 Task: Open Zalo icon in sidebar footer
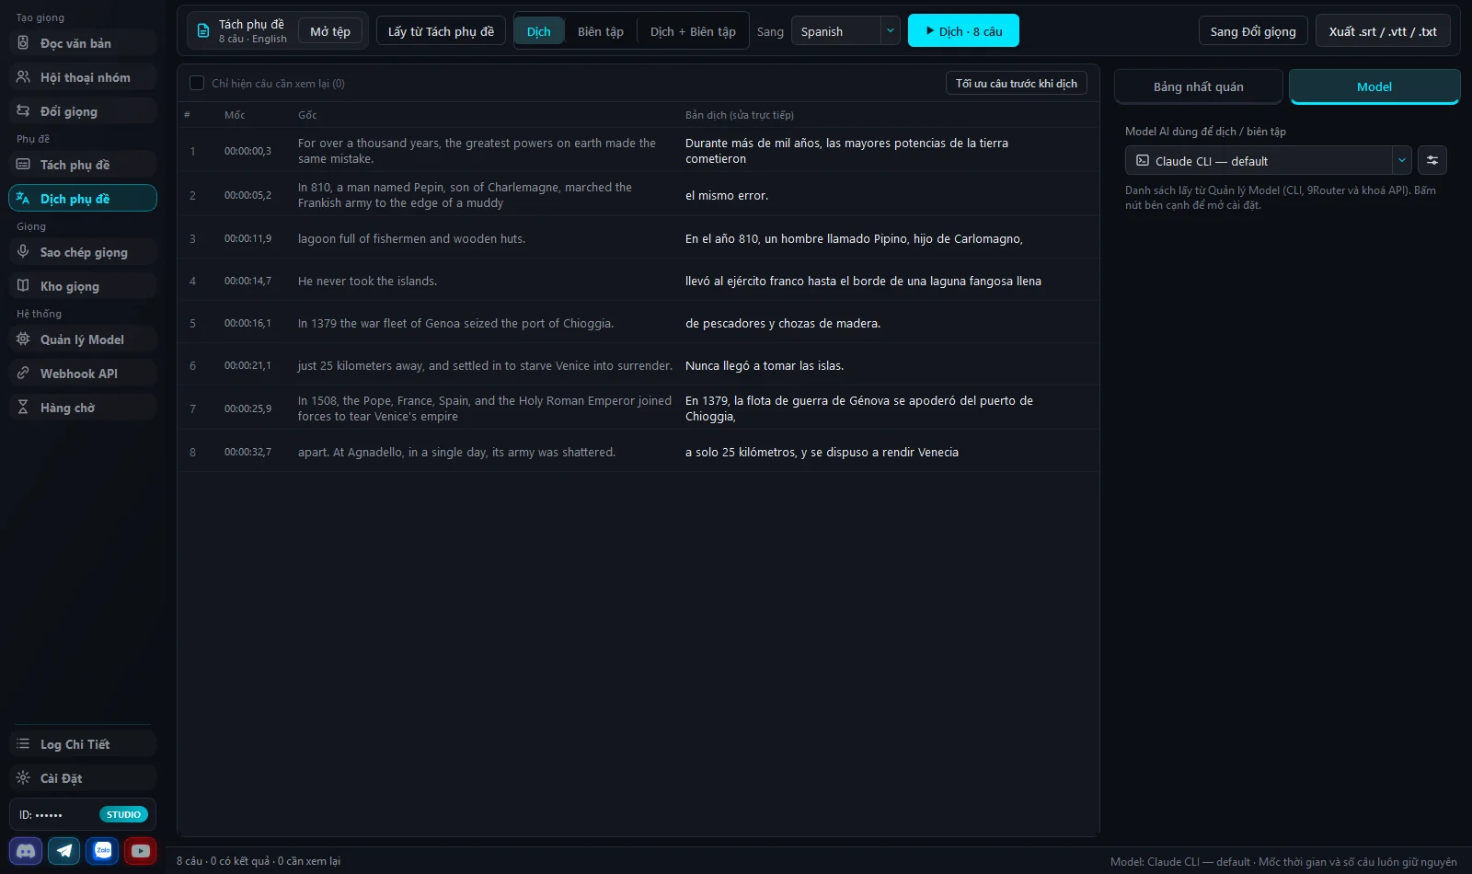(x=103, y=851)
